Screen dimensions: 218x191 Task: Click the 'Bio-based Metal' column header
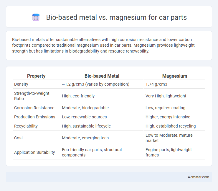click(102, 76)
